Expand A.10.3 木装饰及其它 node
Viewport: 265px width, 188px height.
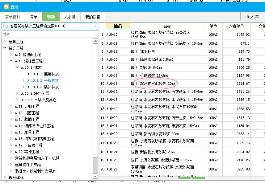[17, 100]
